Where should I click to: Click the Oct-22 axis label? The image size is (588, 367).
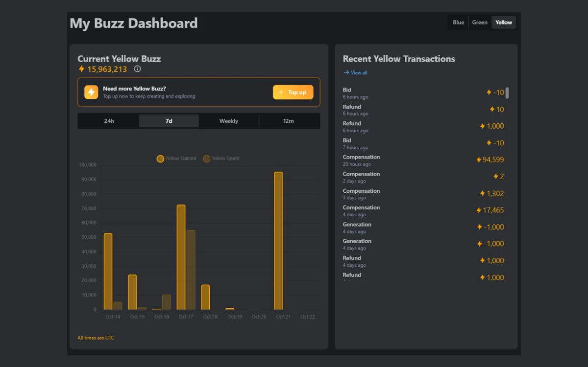pos(308,317)
